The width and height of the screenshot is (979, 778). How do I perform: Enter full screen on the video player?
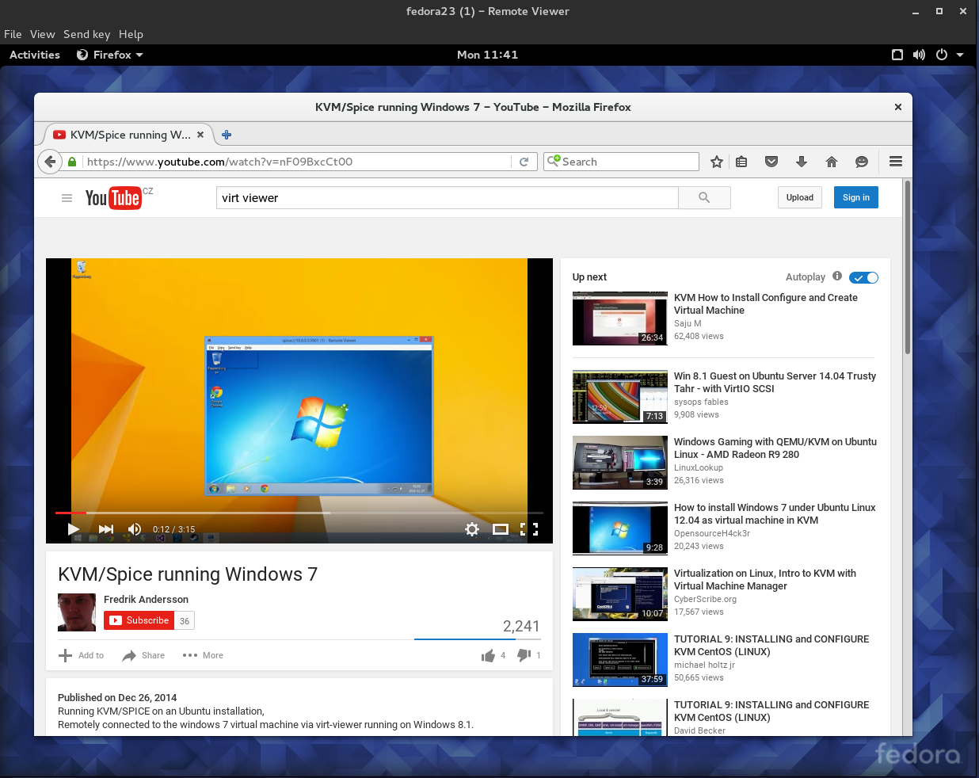529,529
